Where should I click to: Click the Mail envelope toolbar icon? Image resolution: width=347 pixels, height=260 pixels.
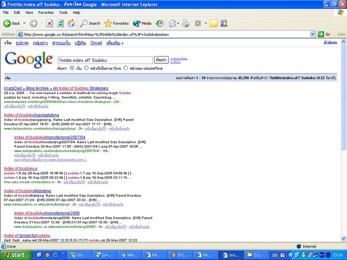(x=172, y=23)
